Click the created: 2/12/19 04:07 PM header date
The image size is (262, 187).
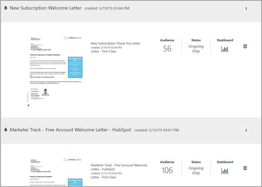[157, 130]
